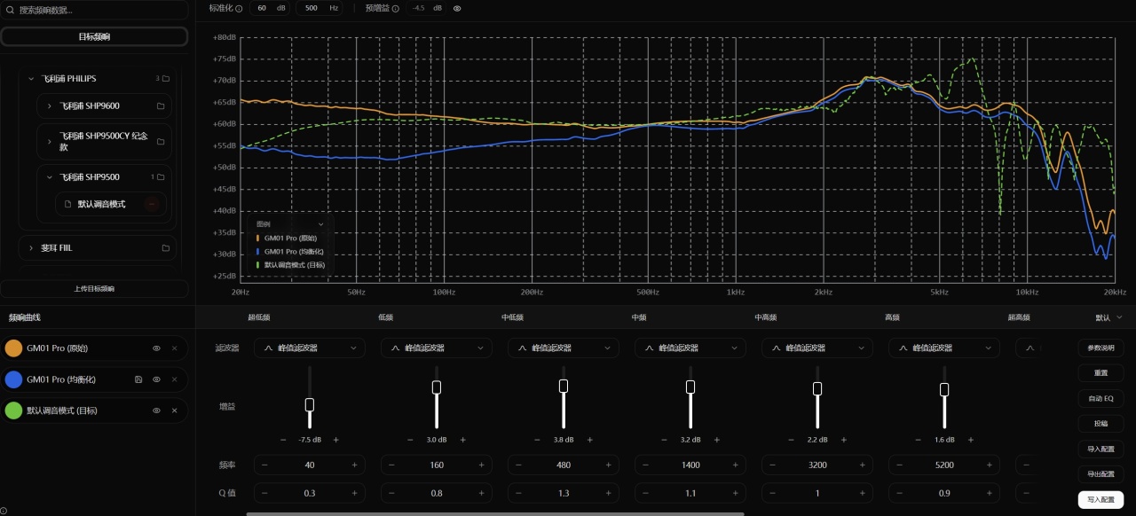1136x516 pixels.
Task: Click the 中低频 gain slider handle
Action: click(x=564, y=386)
